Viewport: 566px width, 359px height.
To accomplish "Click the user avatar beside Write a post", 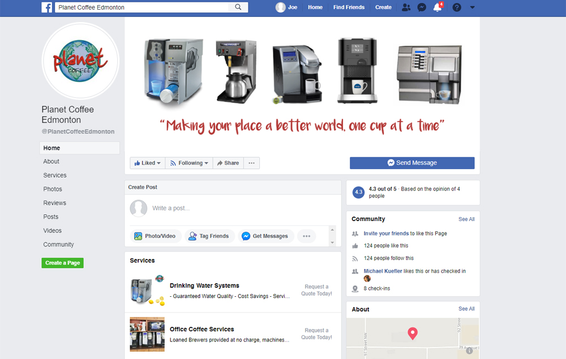I will point(139,209).
